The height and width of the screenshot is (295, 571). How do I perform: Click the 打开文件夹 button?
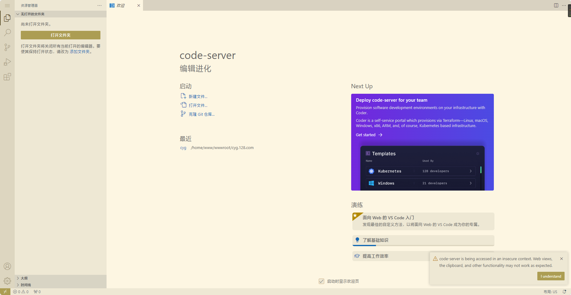[61, 35]
